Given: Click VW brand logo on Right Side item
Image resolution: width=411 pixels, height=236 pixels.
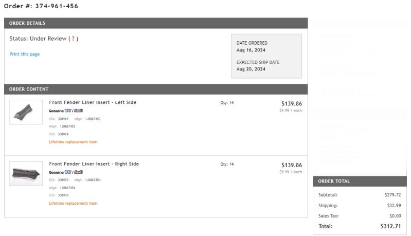Looking at the screenshot, I should (x=68, y=172).
